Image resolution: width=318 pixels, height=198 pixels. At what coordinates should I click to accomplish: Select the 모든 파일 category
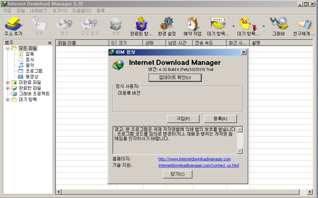28,48
